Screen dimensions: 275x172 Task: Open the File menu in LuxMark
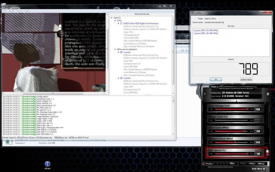pos(5,11)
